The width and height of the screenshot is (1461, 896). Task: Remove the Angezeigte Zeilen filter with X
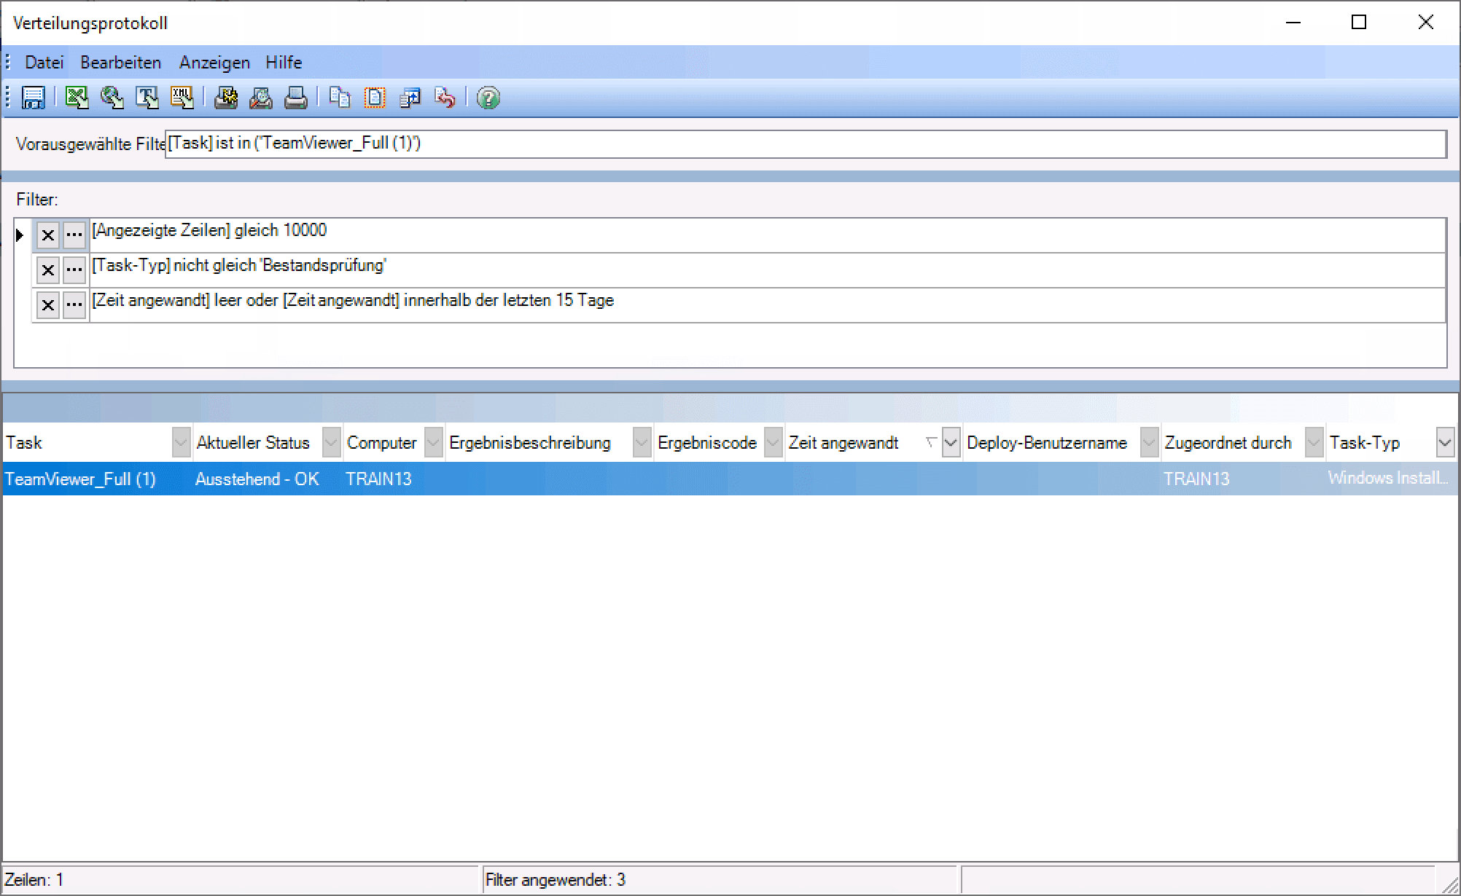coord(48,235)
